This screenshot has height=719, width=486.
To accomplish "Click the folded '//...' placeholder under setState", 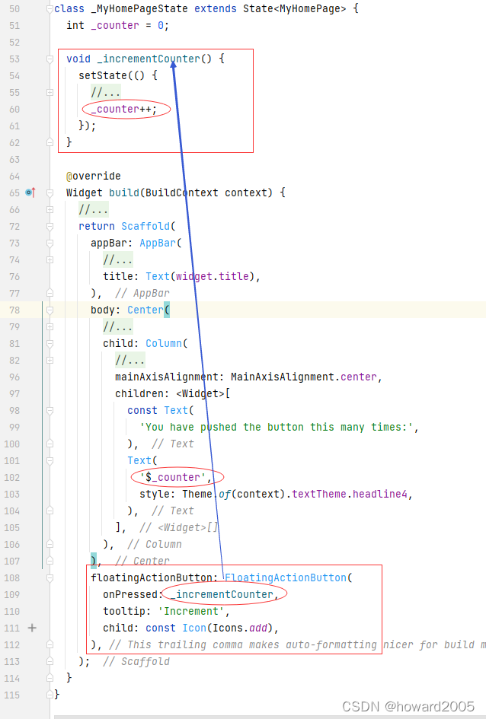I will point(106,92).
